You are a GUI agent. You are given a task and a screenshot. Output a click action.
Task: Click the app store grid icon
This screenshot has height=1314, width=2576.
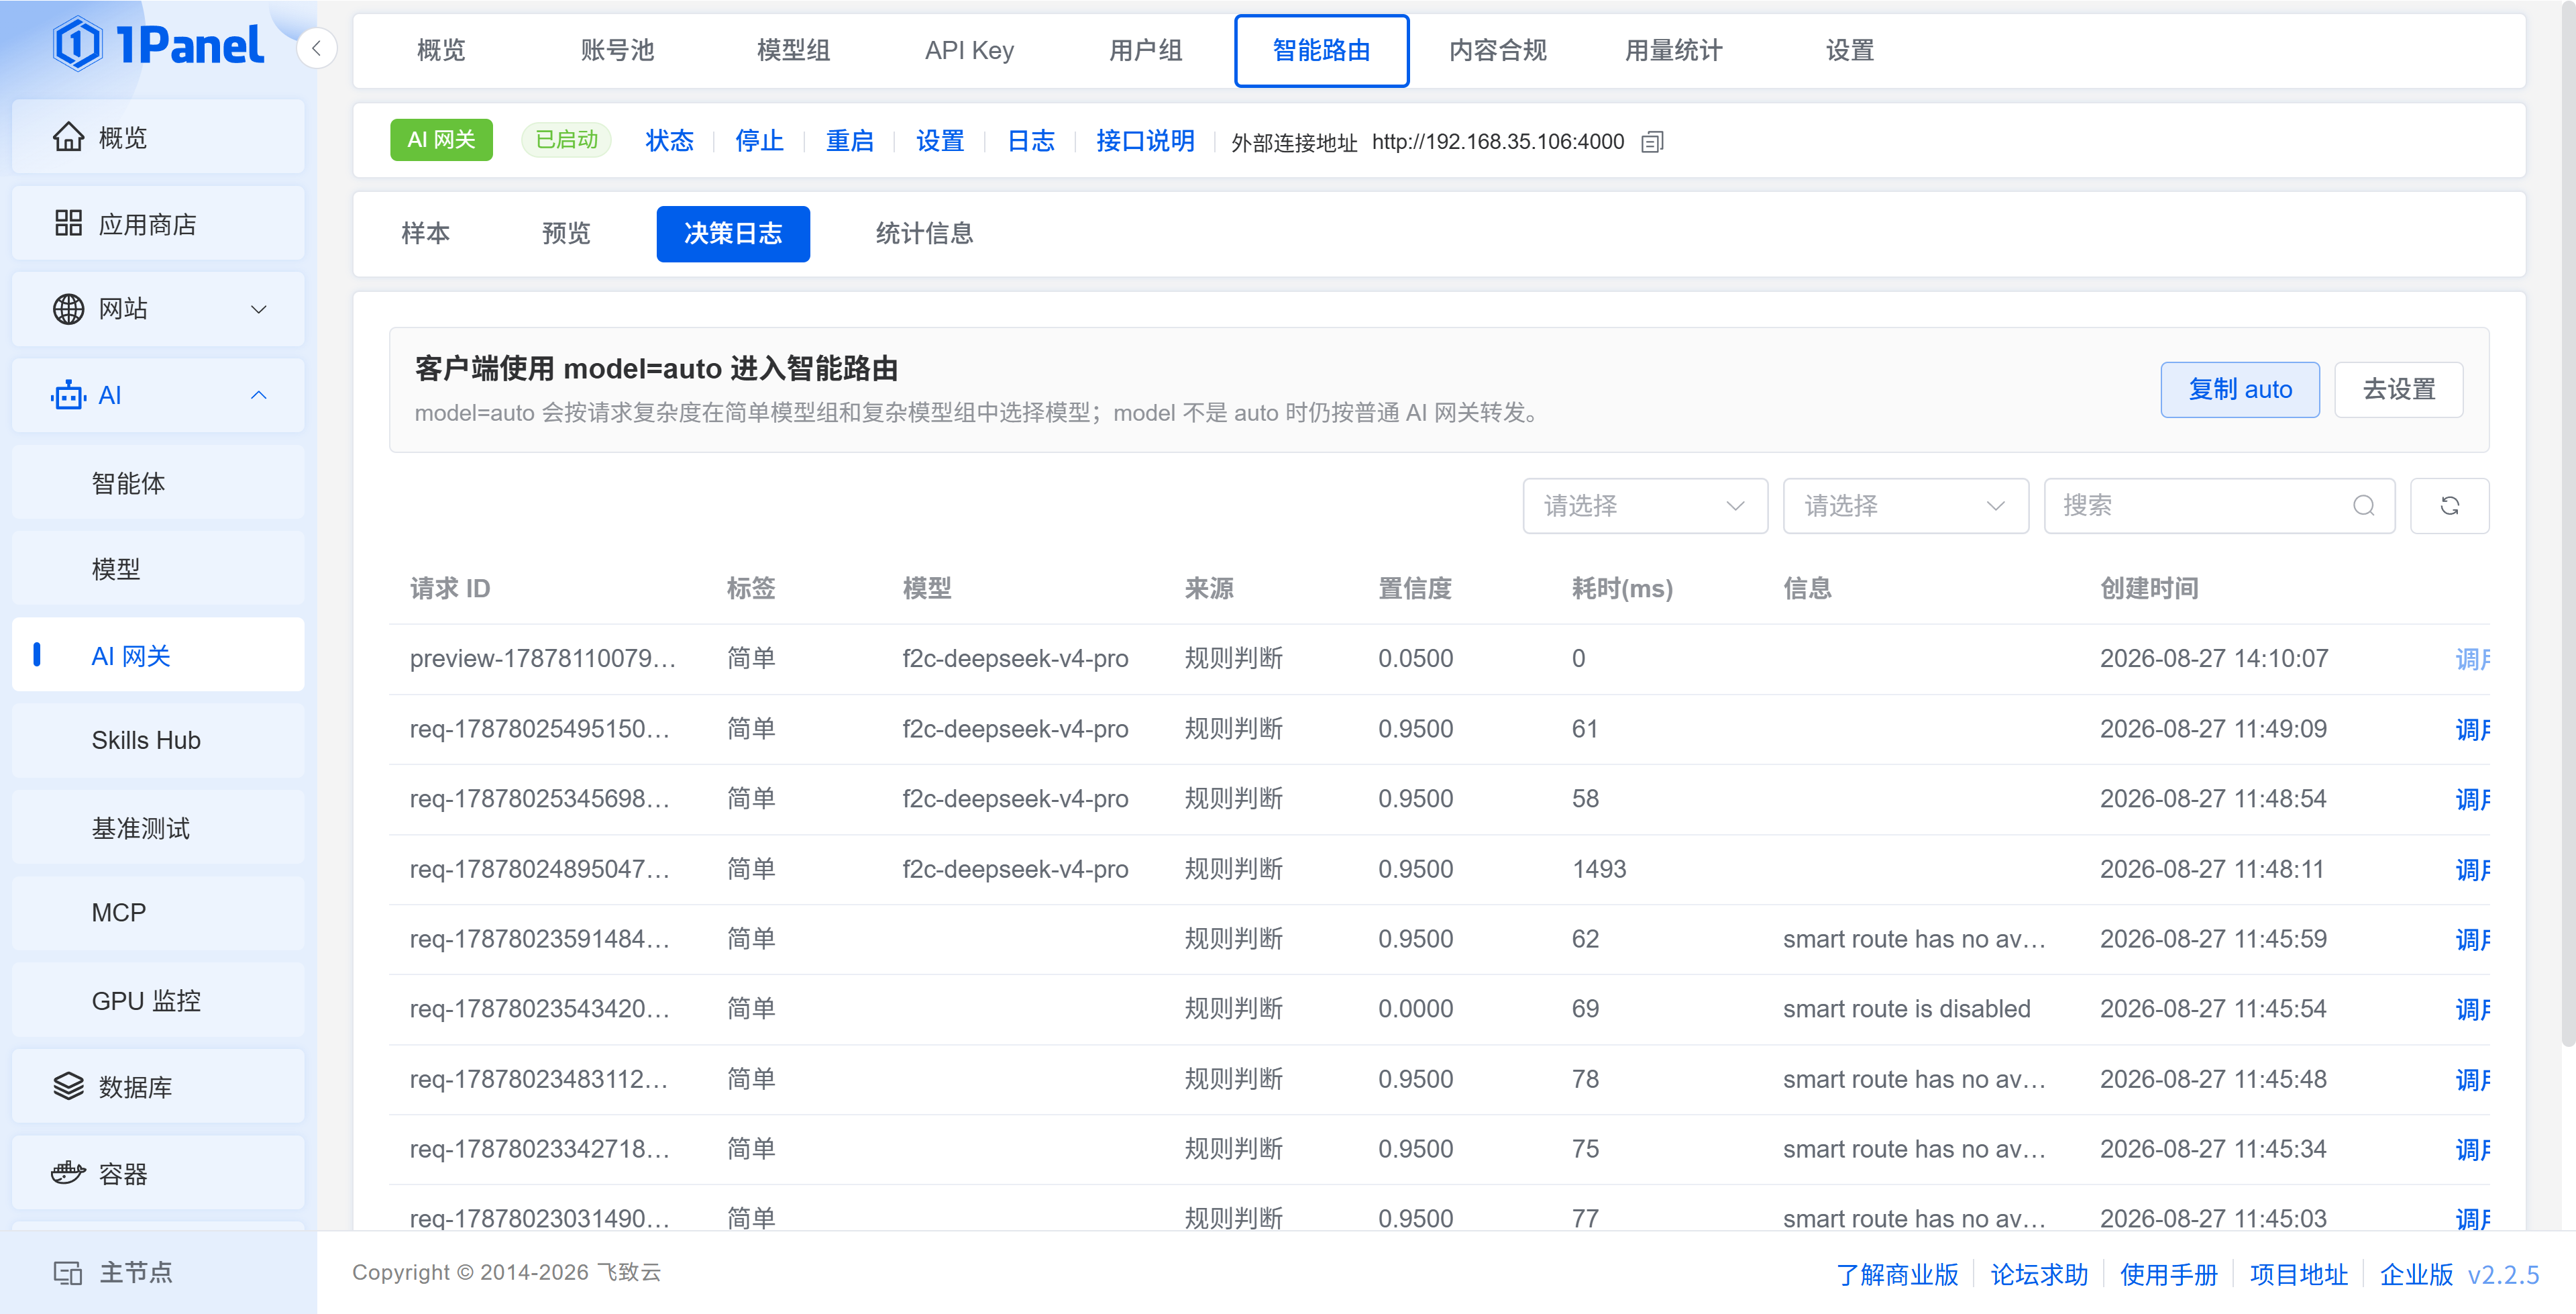[x=68, y=223]
